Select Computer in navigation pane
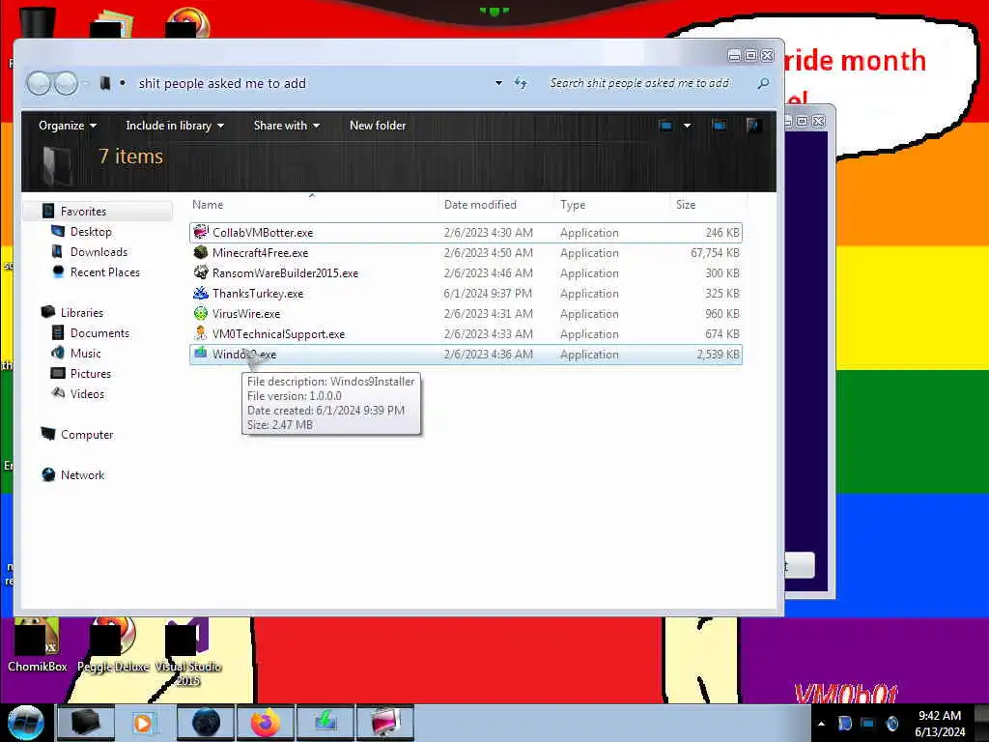The width and height of the screenshot is (989, 742). [86, 434]
